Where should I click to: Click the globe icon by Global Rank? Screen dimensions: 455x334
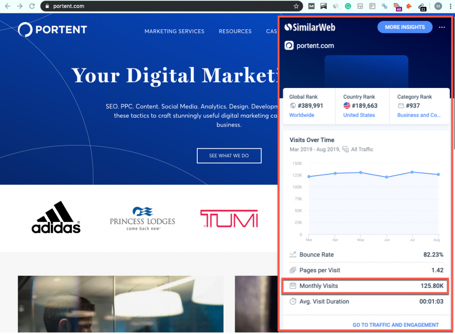[x=293, y=106]
